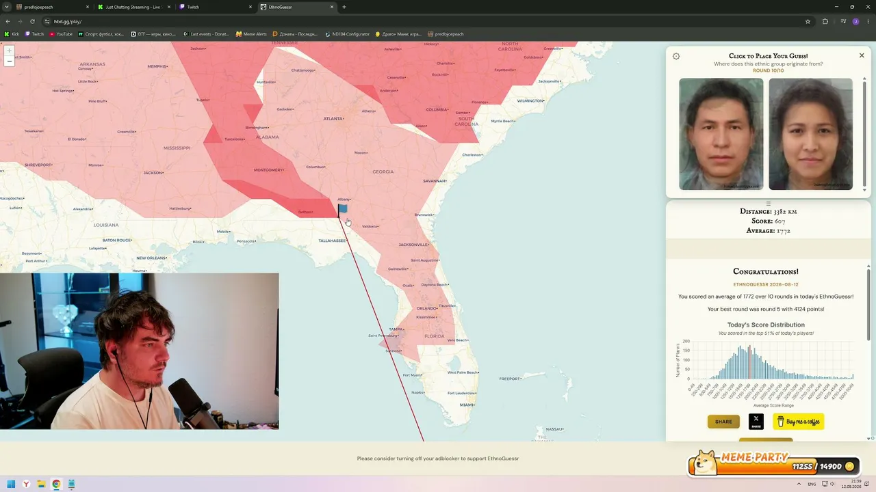
Task: Open the predlojoepeach bookmark in bookmarks bar
Action: point(446,34)
